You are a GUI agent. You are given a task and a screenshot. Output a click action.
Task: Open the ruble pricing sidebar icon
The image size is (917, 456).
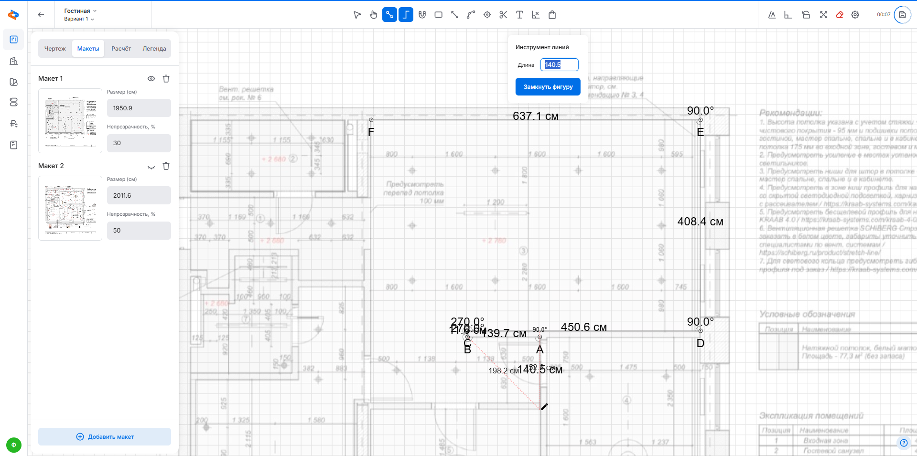pos(14,124)
